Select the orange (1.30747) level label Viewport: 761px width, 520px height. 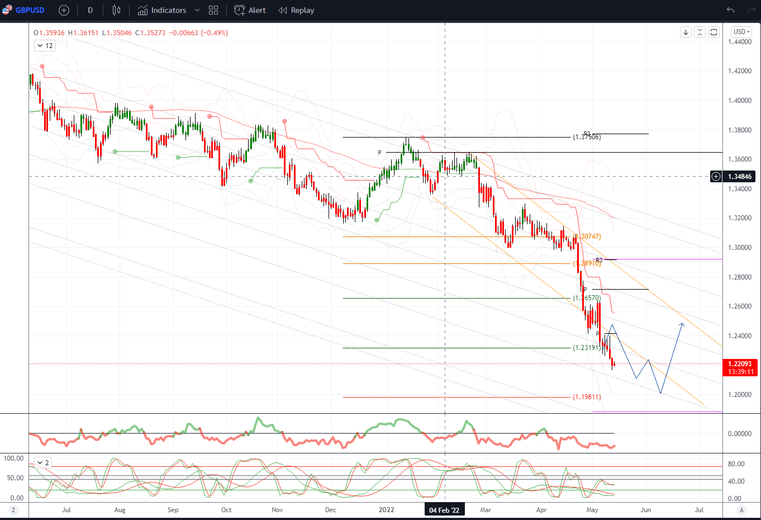[587, 237]
